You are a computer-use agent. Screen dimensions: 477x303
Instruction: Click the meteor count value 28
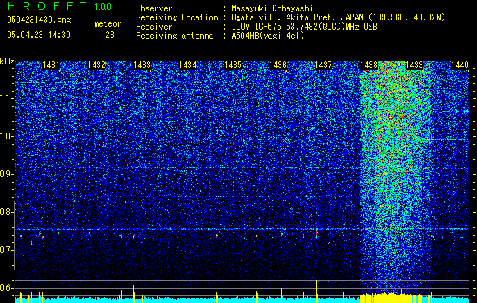coord(110,35)
